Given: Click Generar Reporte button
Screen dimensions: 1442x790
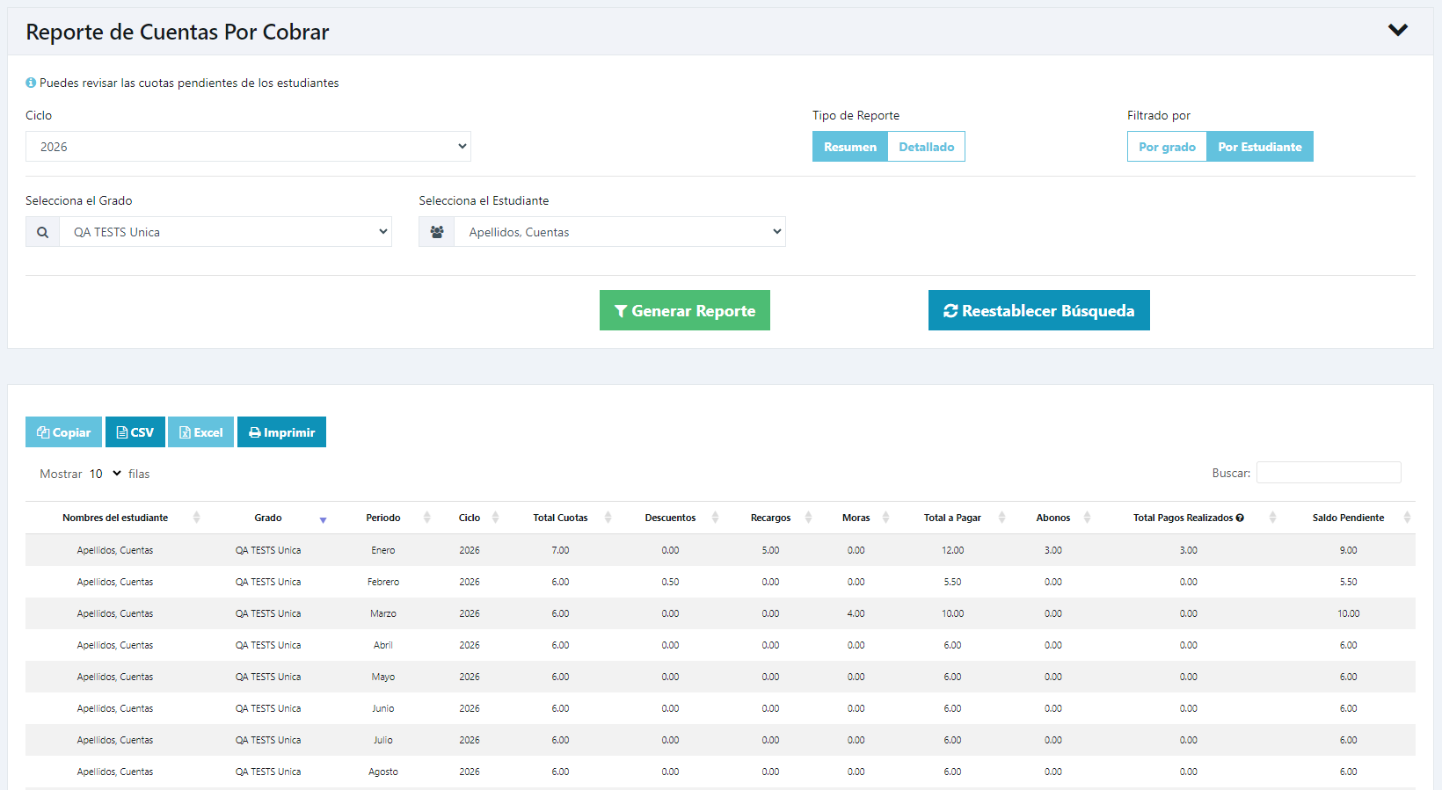Looking at the screenshot, I should pyautogui.click(x=685, y=310).
